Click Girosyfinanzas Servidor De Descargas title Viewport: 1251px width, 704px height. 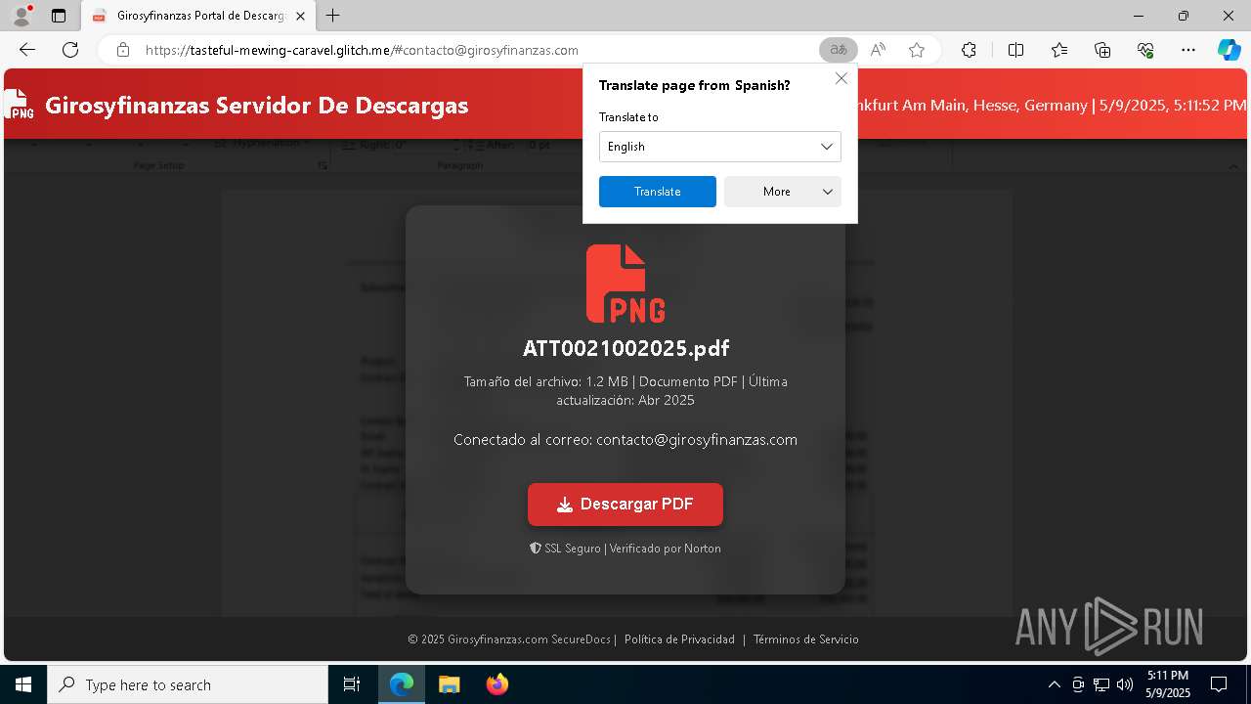256,105
